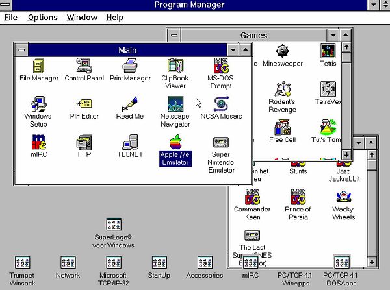Open Prince of Persia icon
Image resolution: width=390 pixels, height=290 pixels.
tap(298, 197)
